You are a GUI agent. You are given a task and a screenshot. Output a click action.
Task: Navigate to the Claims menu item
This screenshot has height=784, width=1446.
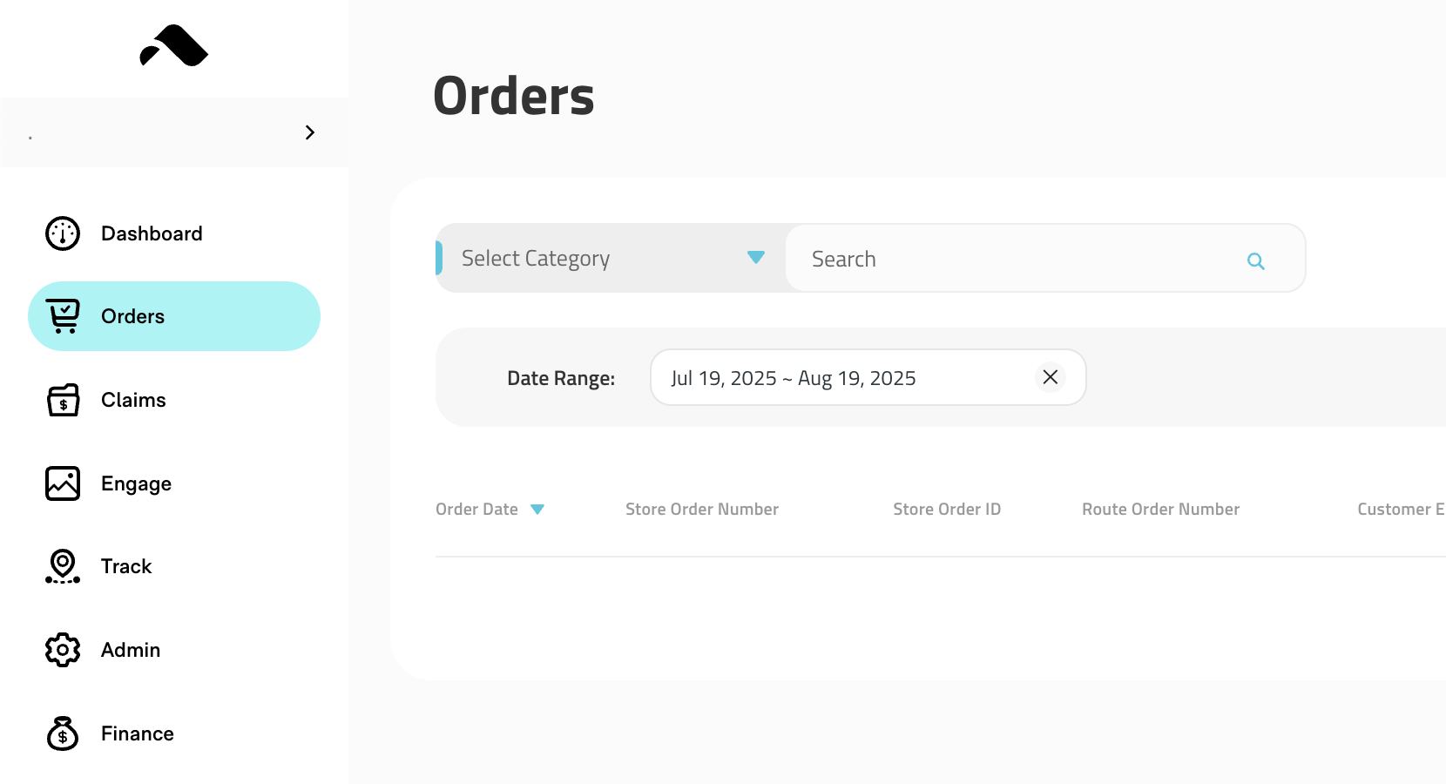(x=132, y=399)
